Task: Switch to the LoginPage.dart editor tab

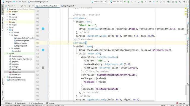Action: [68, 6]
